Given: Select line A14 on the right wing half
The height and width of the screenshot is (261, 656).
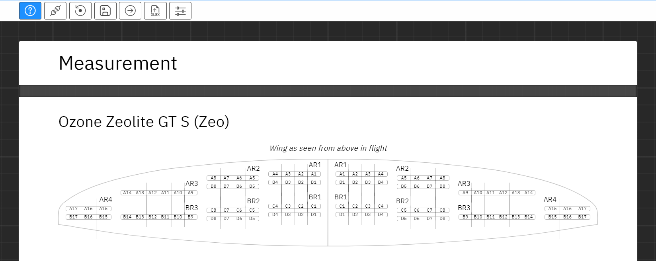Looking at the screenshot, I should tap(529, 193).
